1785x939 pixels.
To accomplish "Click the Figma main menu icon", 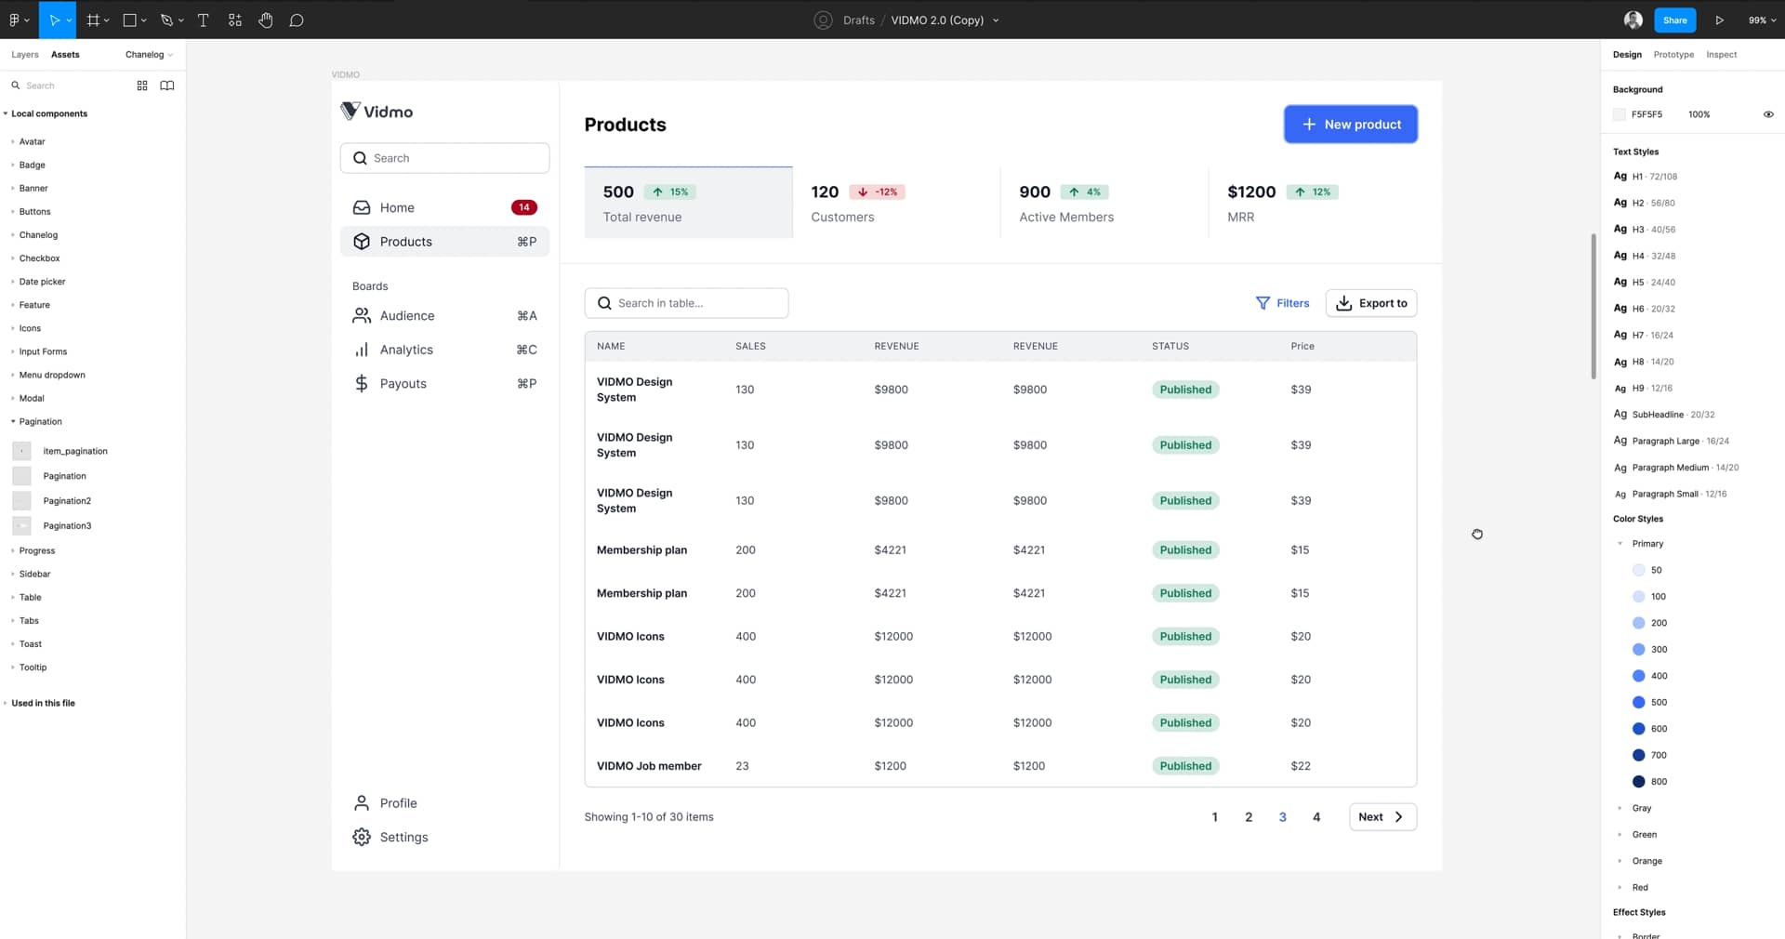I will tap(15, 20).
